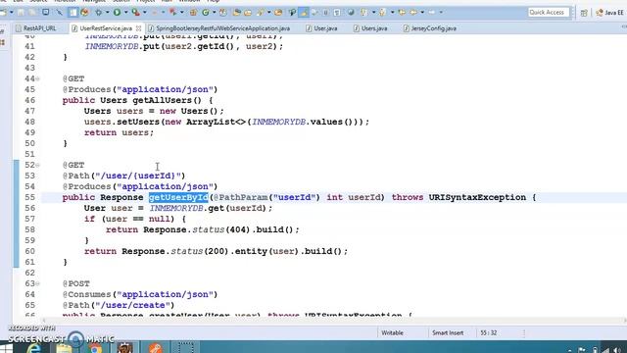Viewport: 627px width, 353px height.
Task: Click the Quick Access search field
Action: pos(549,13)
